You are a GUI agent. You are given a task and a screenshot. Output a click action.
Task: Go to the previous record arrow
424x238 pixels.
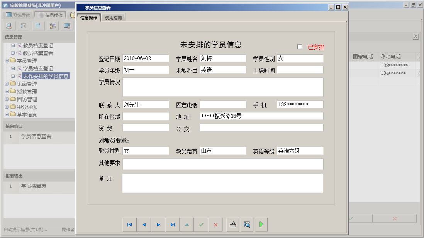click(x=143, y=224)
